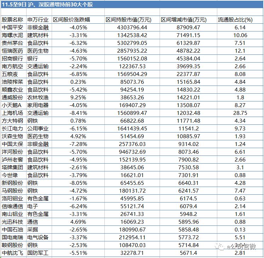Click the 9.25% change for 通威股份
The width and height of the screenshot is (264, 258).
tap(78, 98)
